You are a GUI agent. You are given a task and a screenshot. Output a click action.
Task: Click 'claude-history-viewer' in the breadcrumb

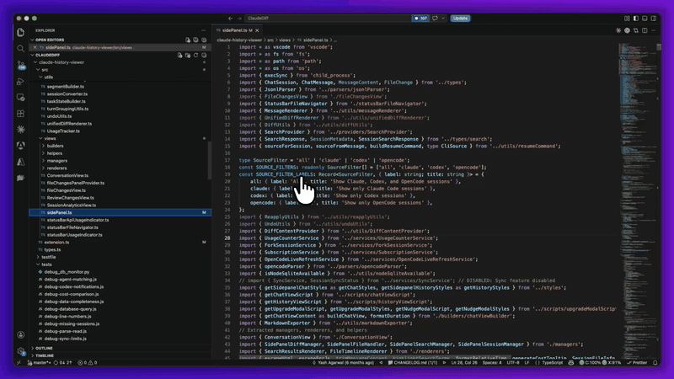point(239,40)
